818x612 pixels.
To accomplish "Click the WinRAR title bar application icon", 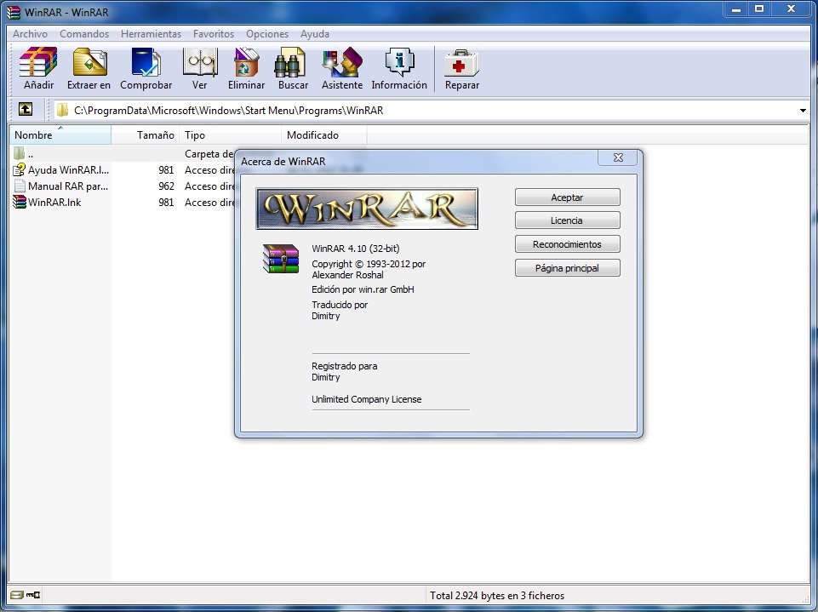I will pyautogui.click(x=14, y=12).
